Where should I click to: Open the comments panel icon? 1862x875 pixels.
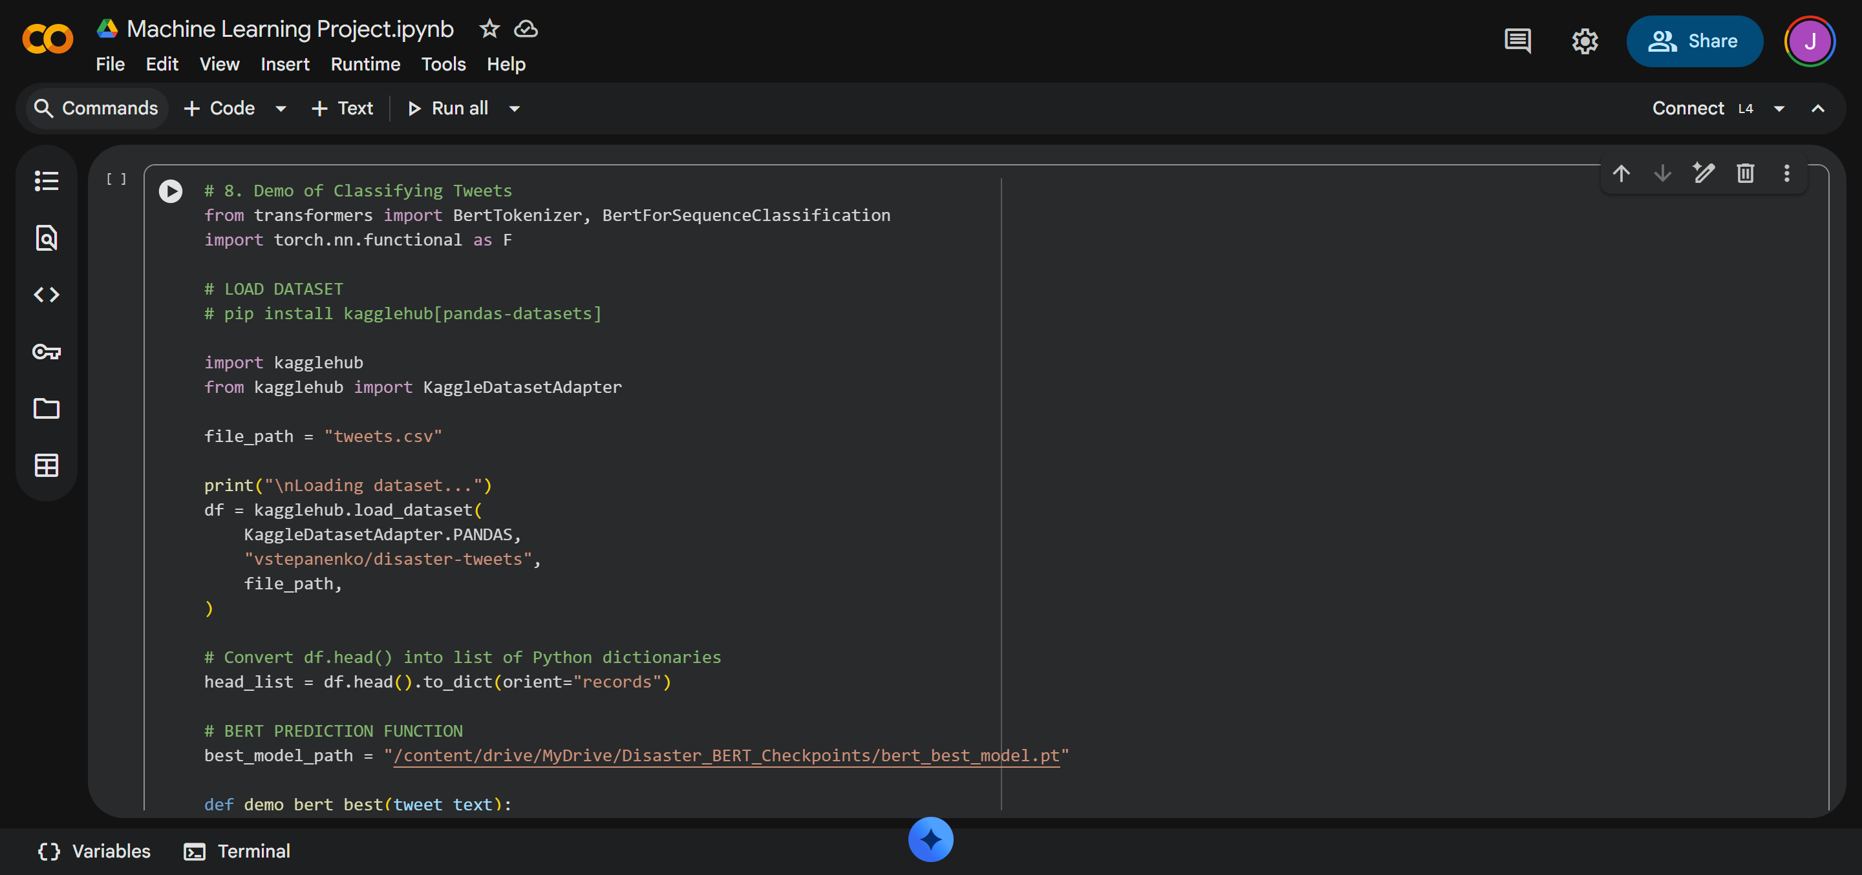tap(1517, 41)
